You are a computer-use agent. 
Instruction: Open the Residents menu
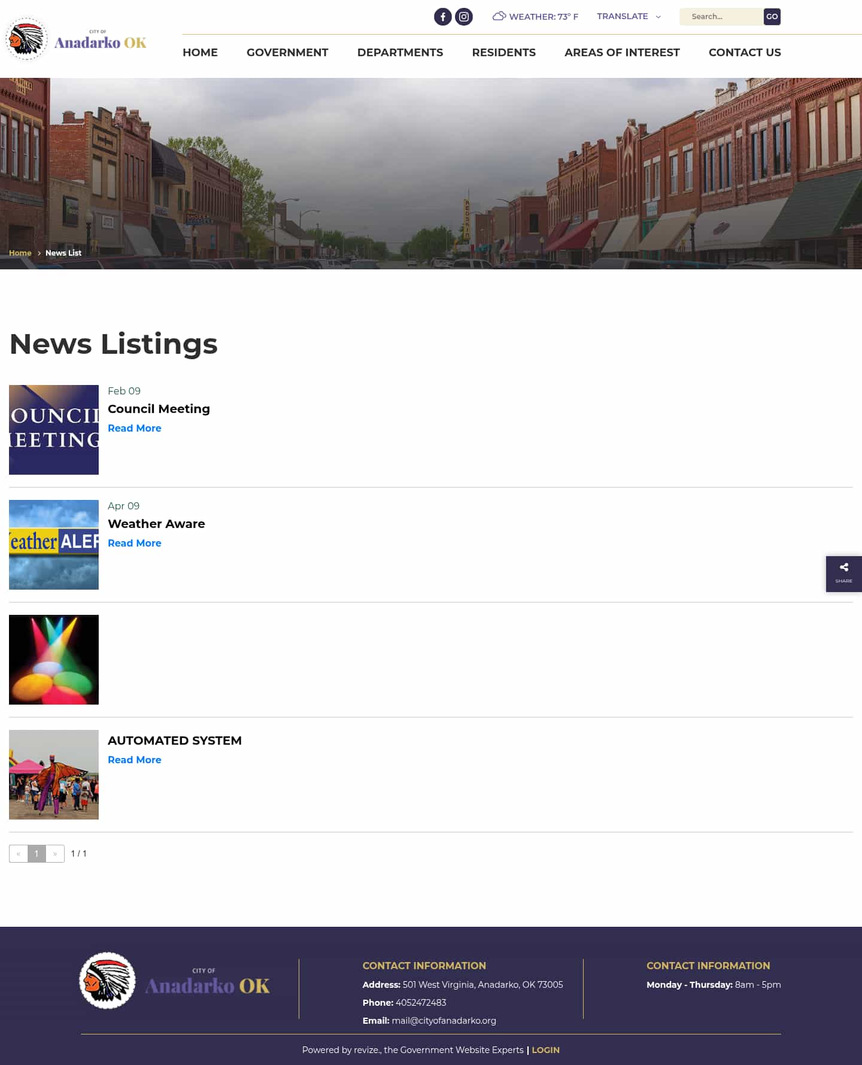tap(503, 53)
